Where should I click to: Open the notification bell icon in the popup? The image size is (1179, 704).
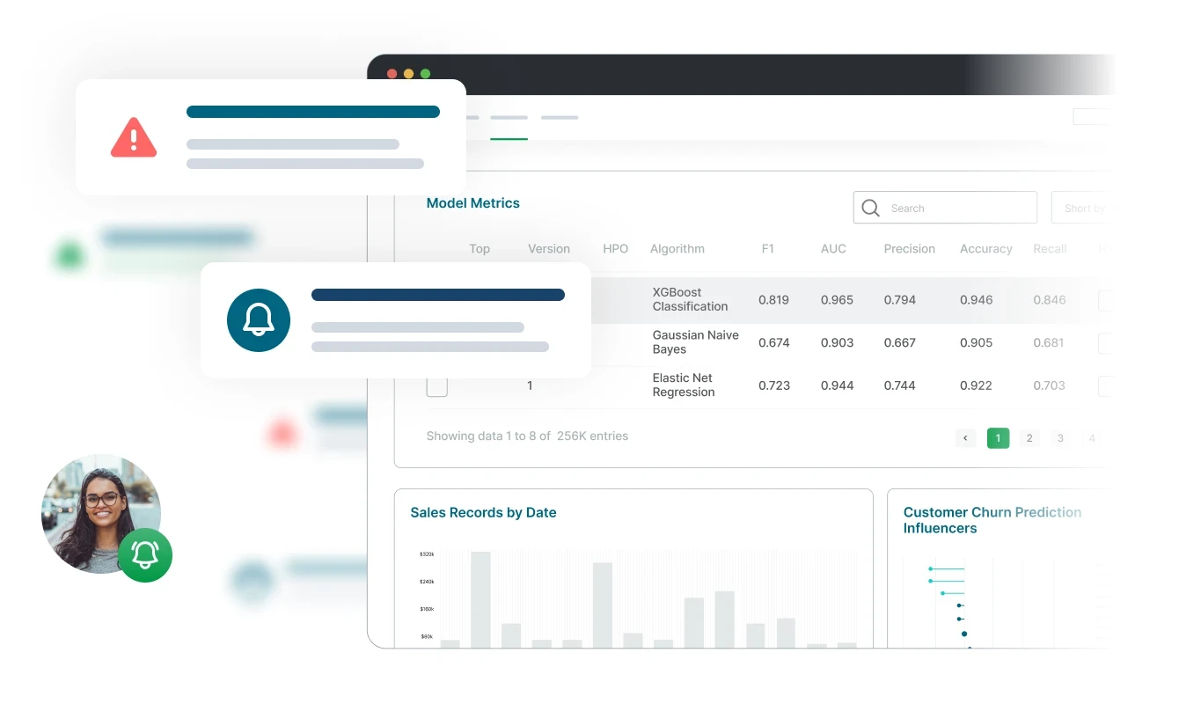point(259,320)
